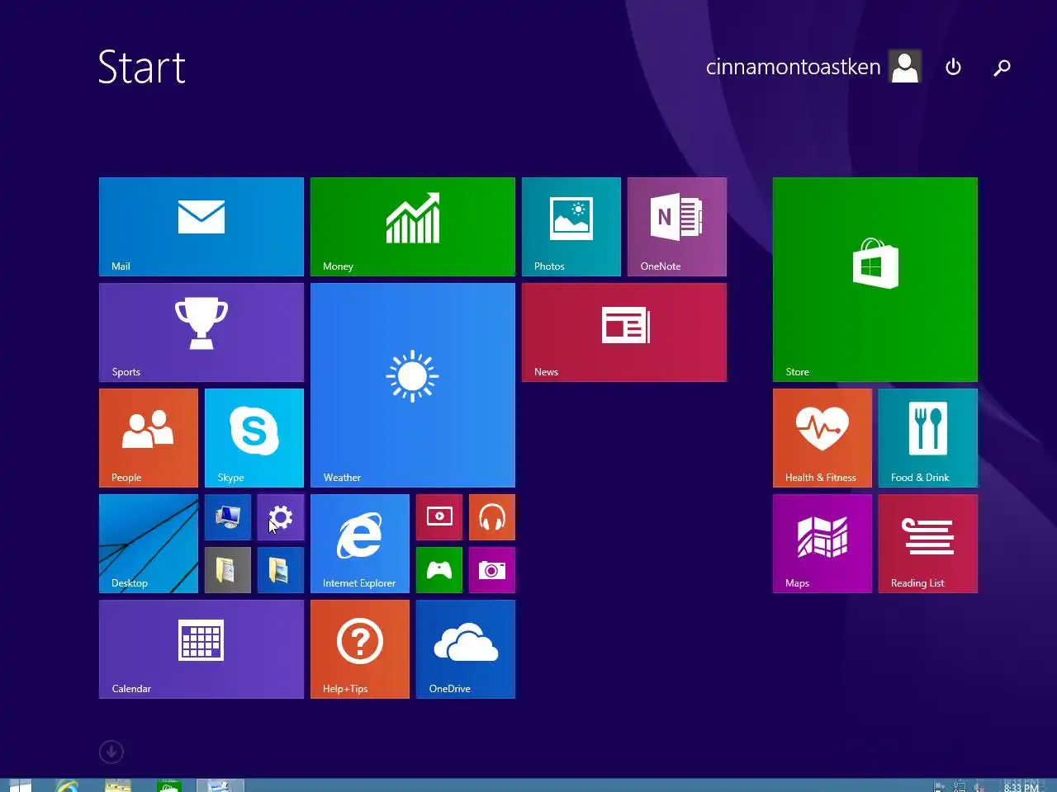Open the Video app tile

click(439, 517)
